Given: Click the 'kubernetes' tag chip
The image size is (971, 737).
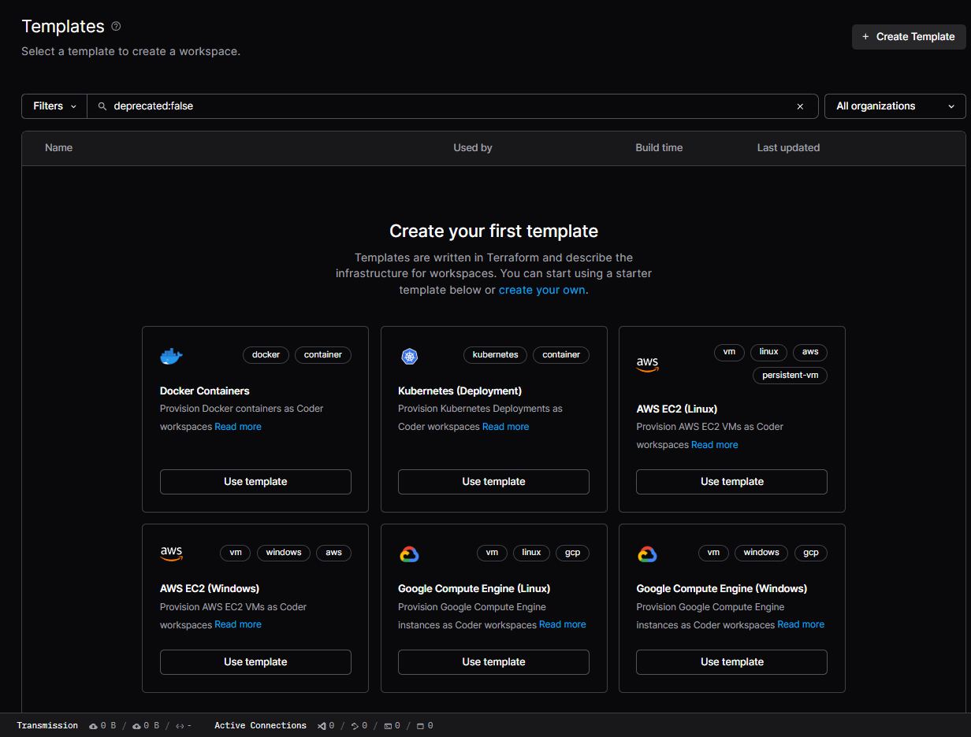Looking at the screenshot, I should [496, 355].
